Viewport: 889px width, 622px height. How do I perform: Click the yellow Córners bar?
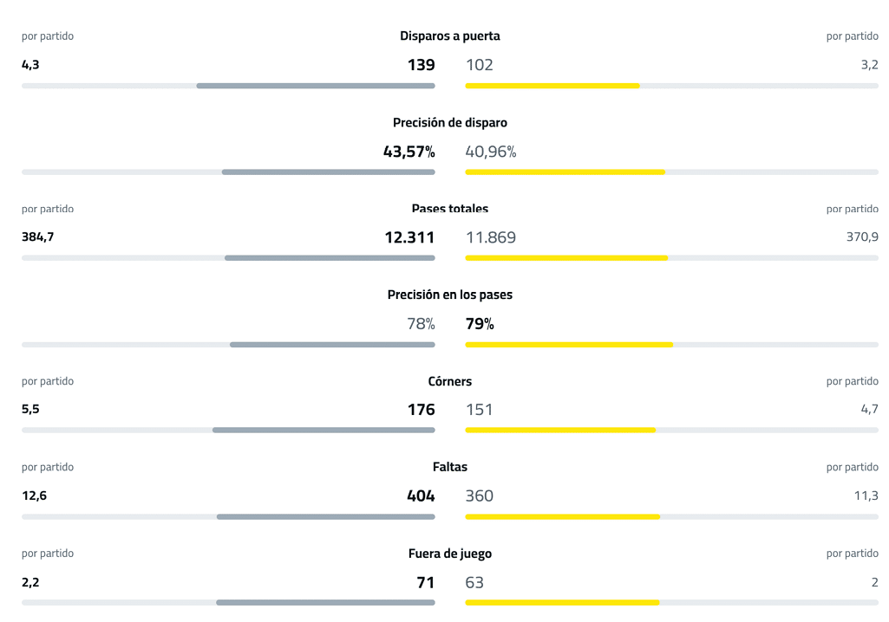click(560, 431)
